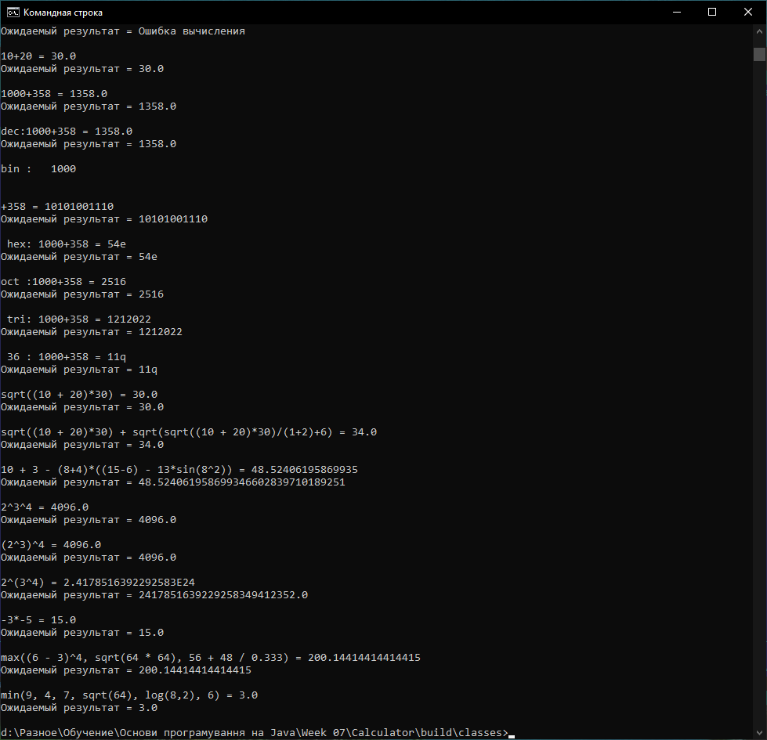Click the line with hex: 1000+358 = 54e
Image resolution: width=767 pixels, height=740 pixels.
66,244
